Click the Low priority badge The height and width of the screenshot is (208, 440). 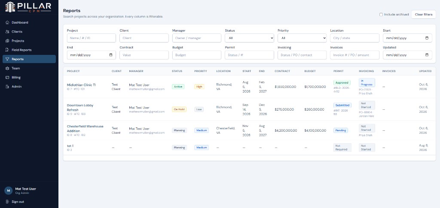tap(199, 109)
